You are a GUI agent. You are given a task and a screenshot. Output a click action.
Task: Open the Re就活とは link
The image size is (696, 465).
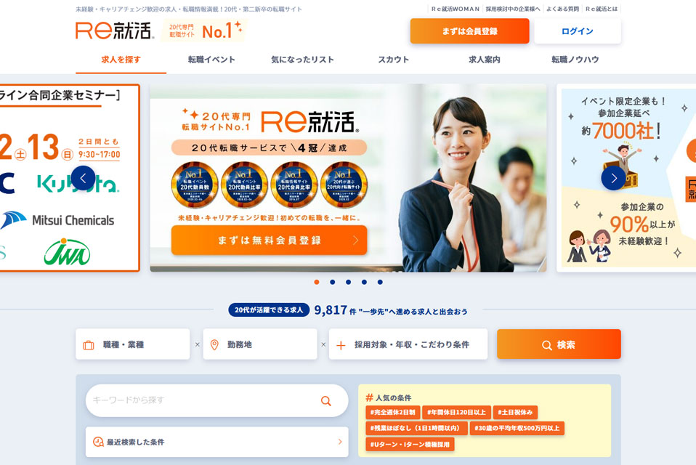(602, 9)
